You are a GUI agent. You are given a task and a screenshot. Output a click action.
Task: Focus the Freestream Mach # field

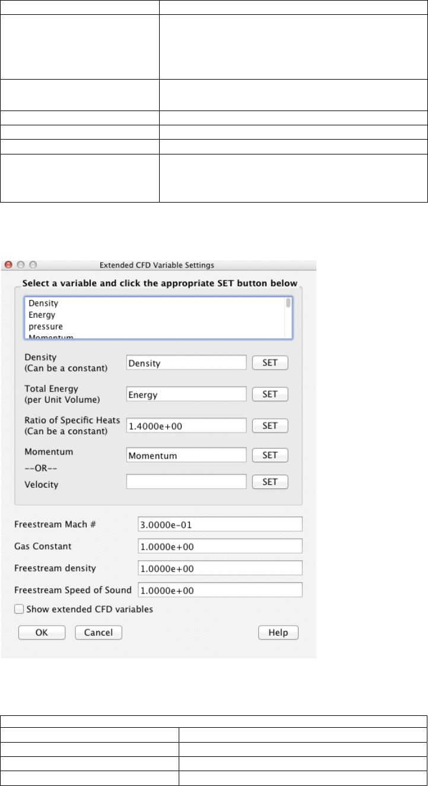[220, 524]
